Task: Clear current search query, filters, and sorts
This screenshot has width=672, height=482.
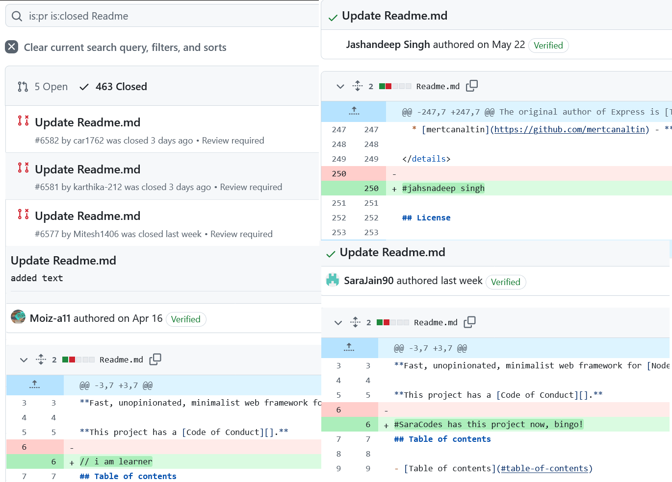Action: [125, 48]
